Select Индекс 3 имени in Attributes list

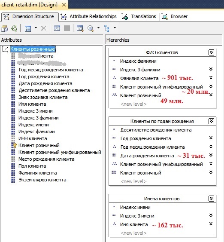(x=36, y=111)
